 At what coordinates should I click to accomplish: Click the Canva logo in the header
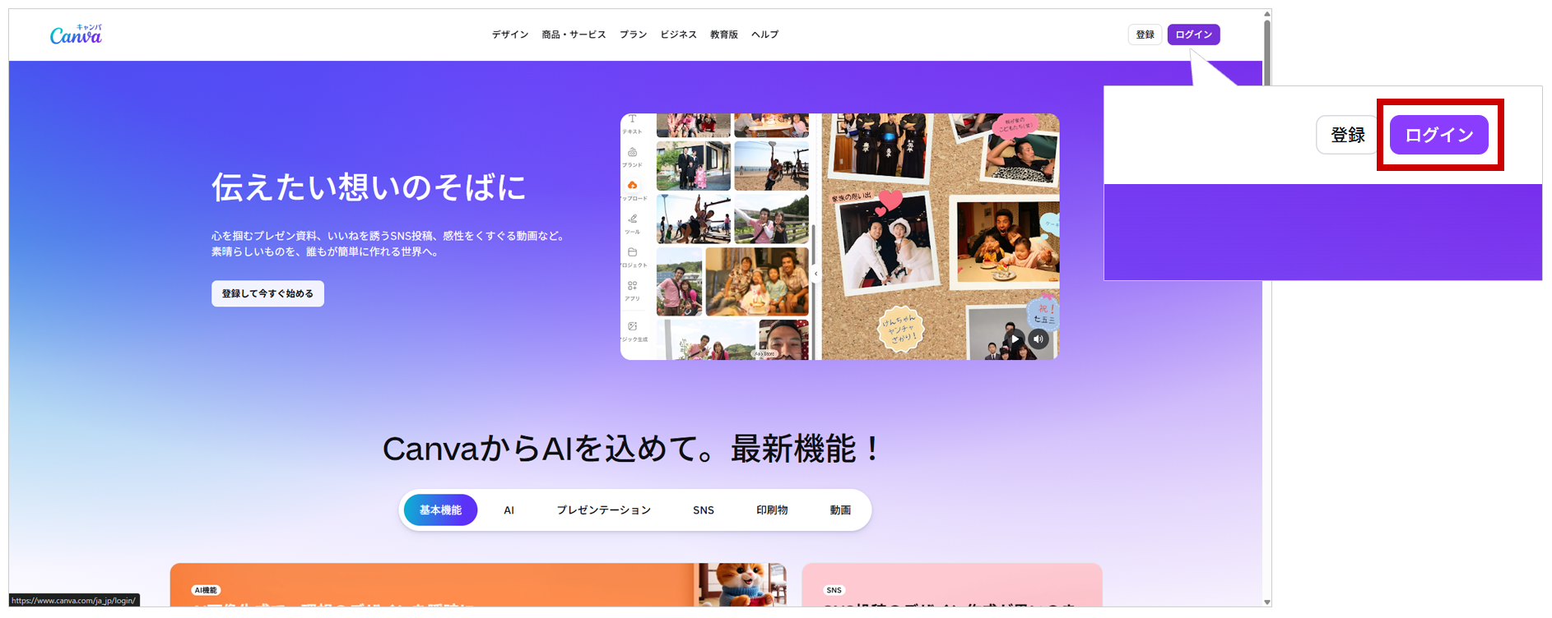click(x=76, y=34)
